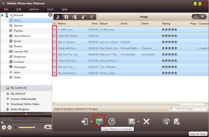
Task: Open the Actions menu
Action: 34,9
